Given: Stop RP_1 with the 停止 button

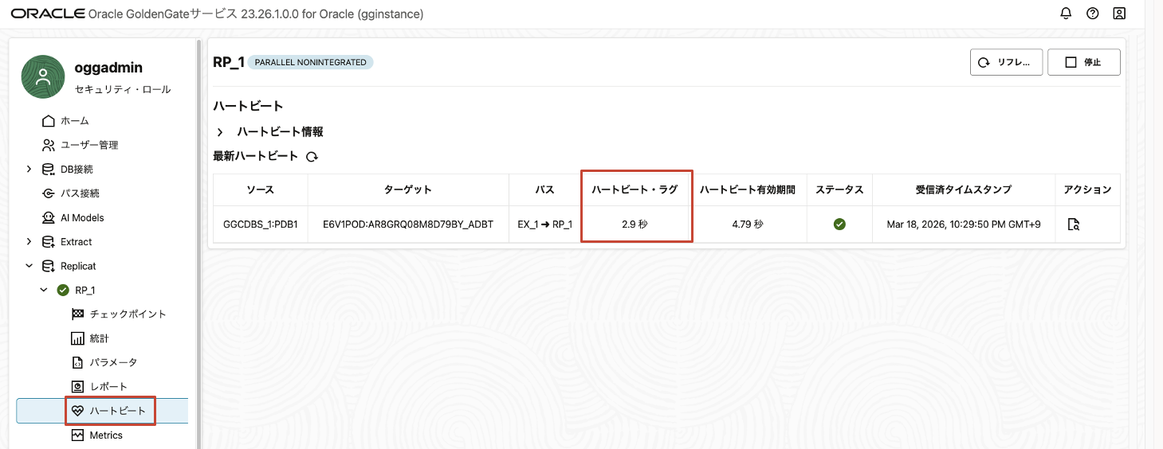Looking at the screenshot, I should [1083, 62].
